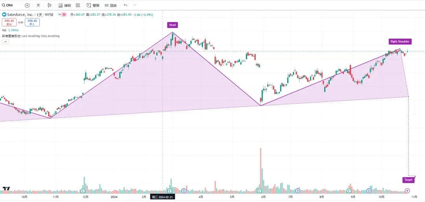425x202 pixels.
Task: Click the undo arrow in the toolbar
Action: coord(126,6)
